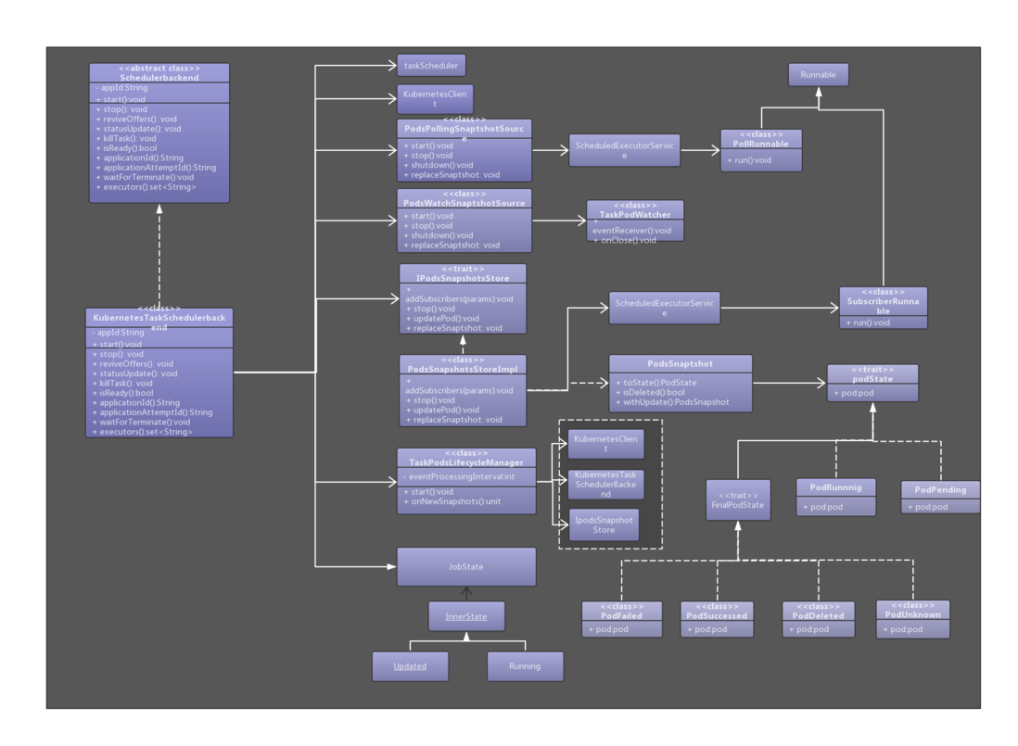Click '- appId:String' in Schedulerbackend
This screenshot has height=746, width=1018.
tap(121, 87)
